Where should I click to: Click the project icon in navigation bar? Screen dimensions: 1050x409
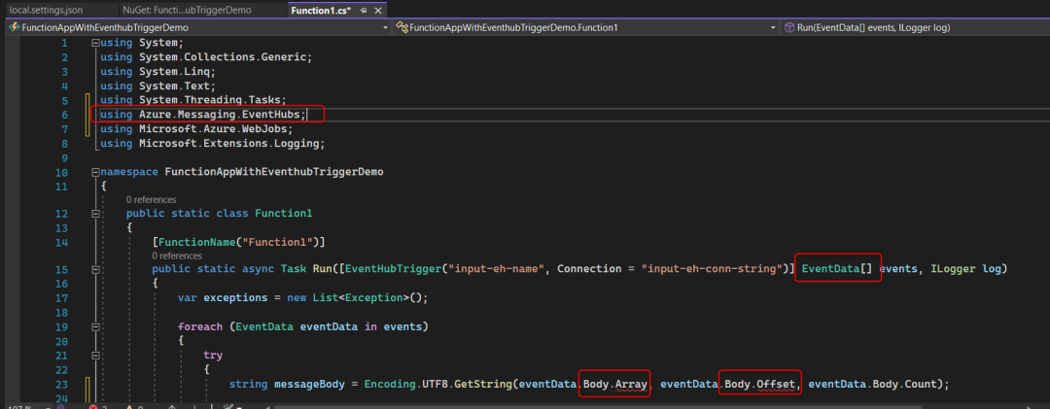13,27
